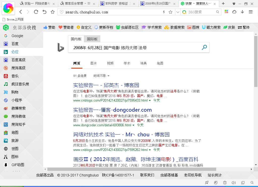
Task: Click the favorite star inside address bar
Action: pos(171,12)
